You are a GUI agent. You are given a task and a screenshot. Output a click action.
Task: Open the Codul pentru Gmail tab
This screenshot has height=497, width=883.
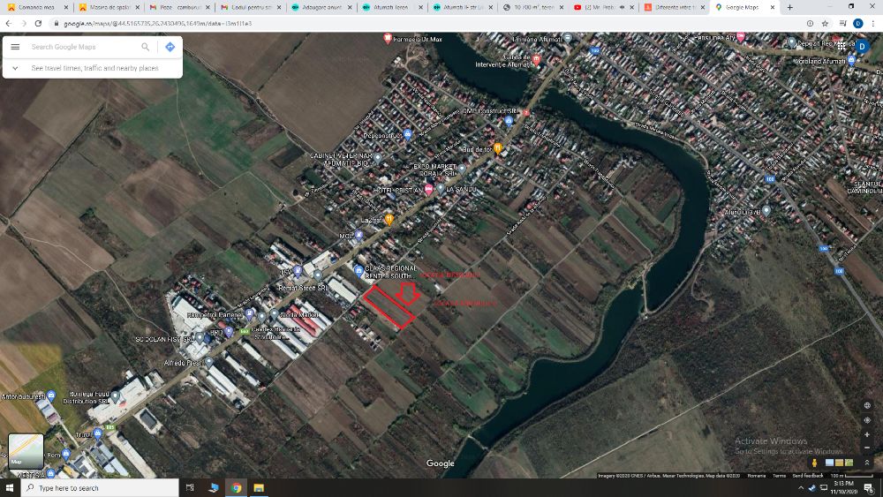[x=250, y=7]
